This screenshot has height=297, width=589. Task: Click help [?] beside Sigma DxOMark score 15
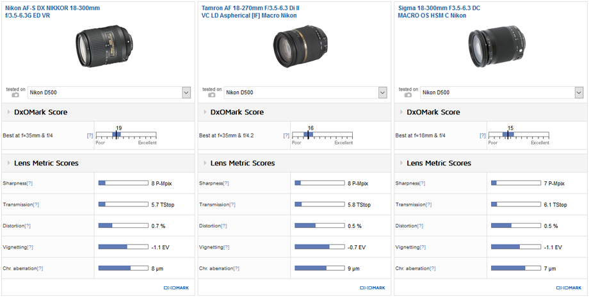483,135
